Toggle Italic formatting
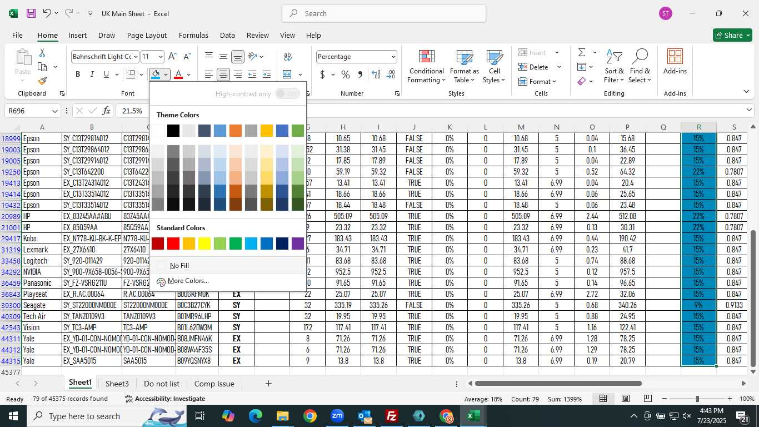This screenshot has width=759, height=427. [92, 75]
